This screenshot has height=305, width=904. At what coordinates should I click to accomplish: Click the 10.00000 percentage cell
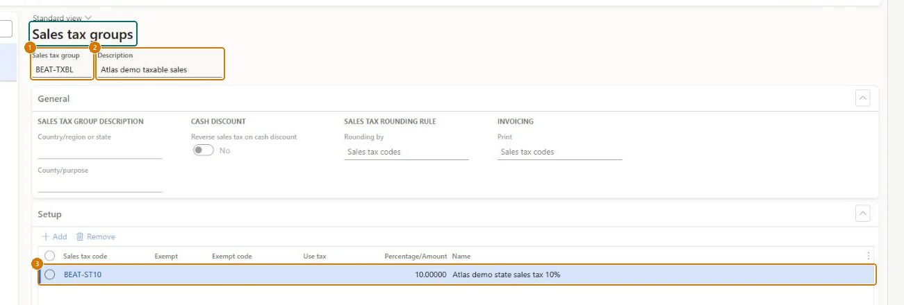point(431,274)
